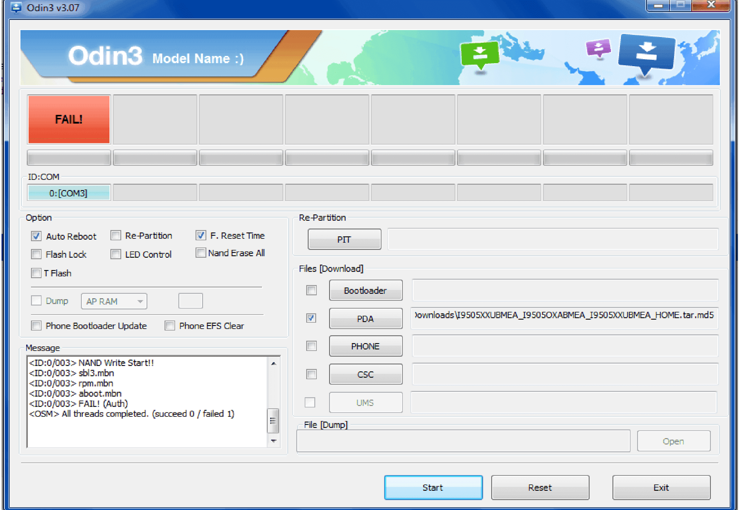
Task: Close the Odin3 window
Action: 711,5
